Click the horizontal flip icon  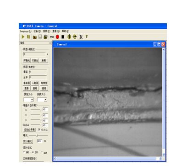[x=75, y=37]
